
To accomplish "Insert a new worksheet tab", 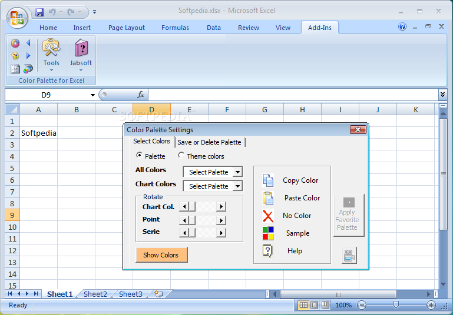I will [x=159, y=294].
